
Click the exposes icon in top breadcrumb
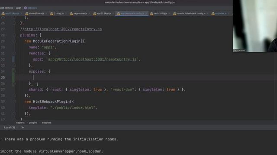pyautogui.click(x=26, y=8)
